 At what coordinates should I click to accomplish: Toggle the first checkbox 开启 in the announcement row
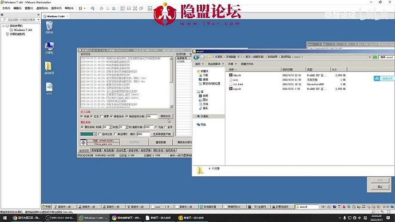pyautogui.click(x=82, y=116)
